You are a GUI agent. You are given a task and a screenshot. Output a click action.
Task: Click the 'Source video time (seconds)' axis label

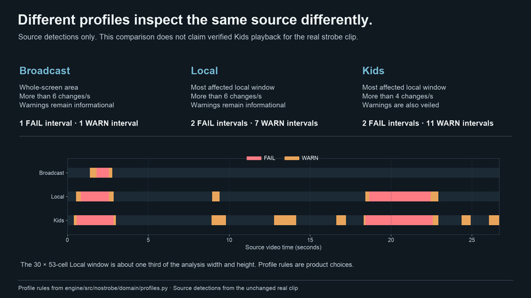pos(283,247)
